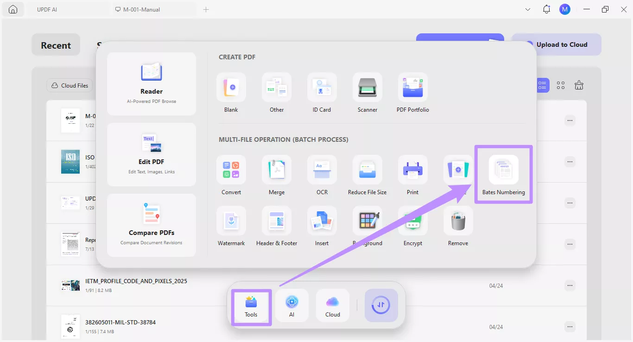
Task: Open the batch Merge tool
Action: pyautogui.click(x=277, y=175)
